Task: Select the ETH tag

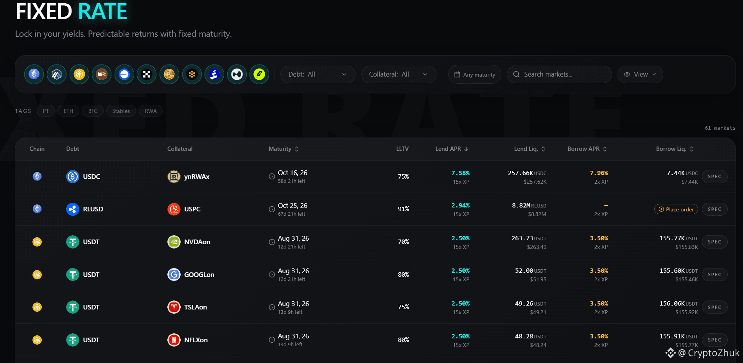Action: point(68,111)
